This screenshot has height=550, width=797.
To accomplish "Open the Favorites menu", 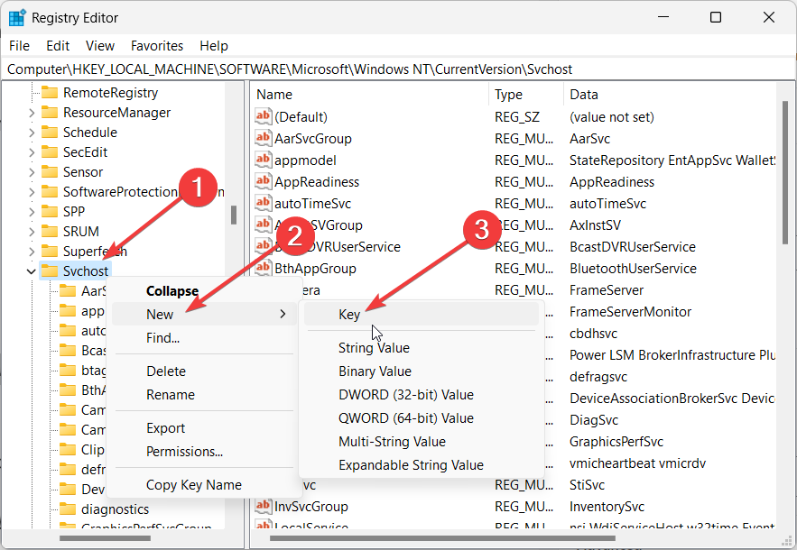I will click(157, 46).
